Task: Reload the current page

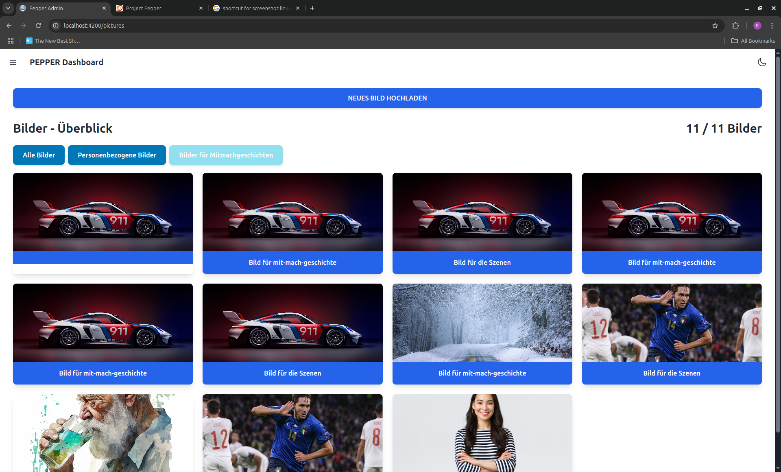Action: pyautogui.click(x=38, y=26)
